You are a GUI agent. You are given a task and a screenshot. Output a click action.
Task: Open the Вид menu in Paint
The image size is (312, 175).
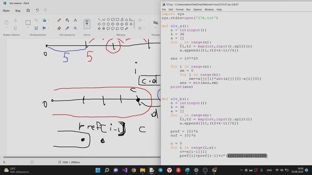pos(18,11)
